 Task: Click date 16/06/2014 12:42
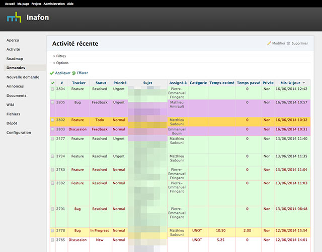(x=291, y=89)
